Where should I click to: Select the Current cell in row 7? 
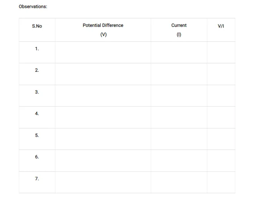click(x=179, y=182)
